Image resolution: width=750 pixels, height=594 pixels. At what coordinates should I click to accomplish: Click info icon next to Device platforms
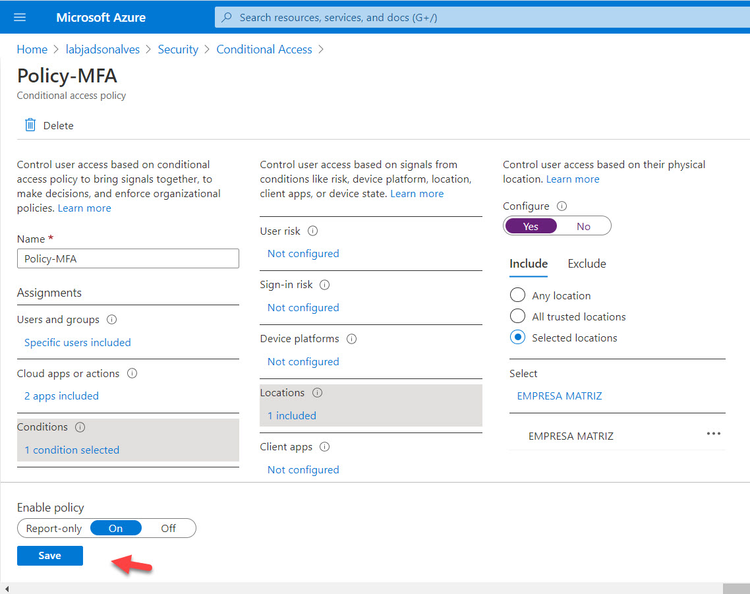(x=351, y=339)
